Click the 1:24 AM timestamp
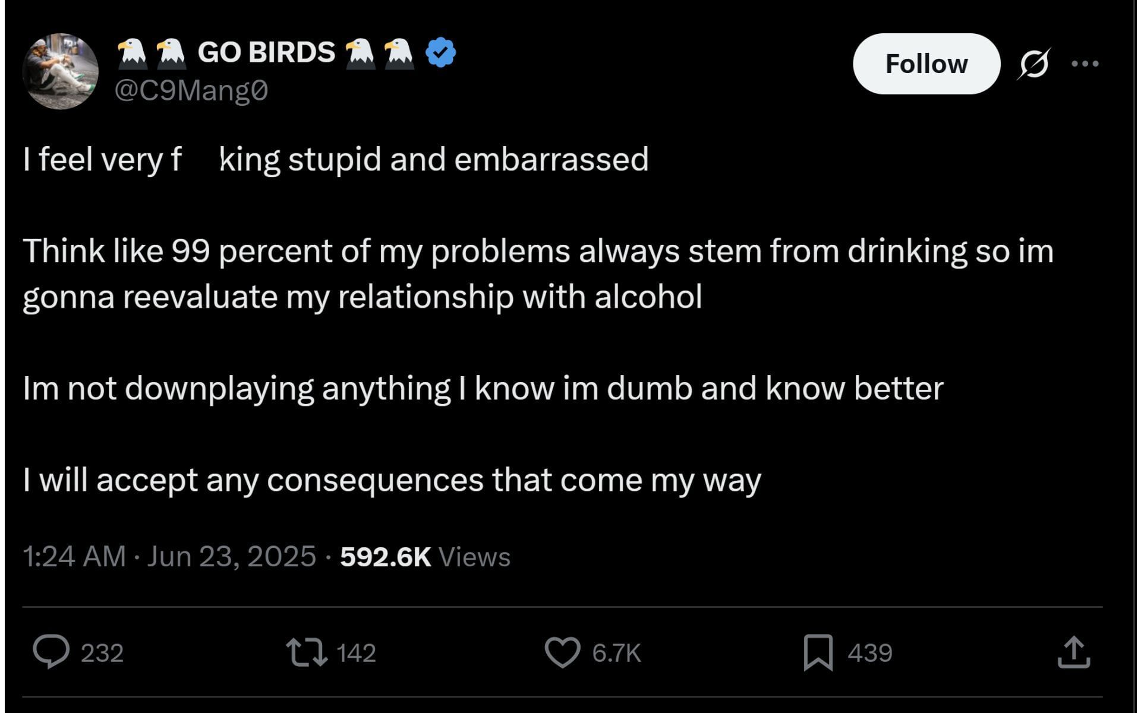This screenshot has height=713, width=1141. point(74,557)
